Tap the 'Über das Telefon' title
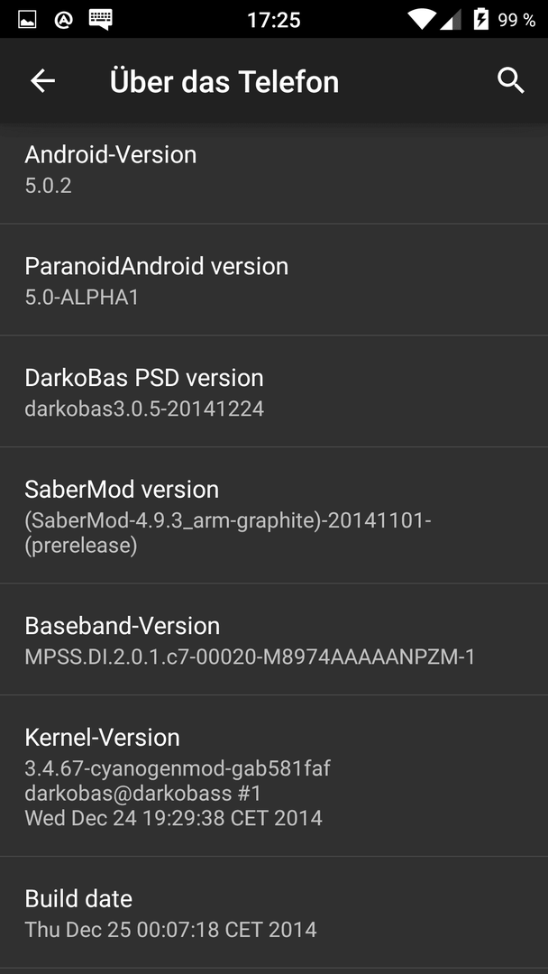Image resolution: width=548 pixels, height=974 pixels. click(x=224, y=81)
